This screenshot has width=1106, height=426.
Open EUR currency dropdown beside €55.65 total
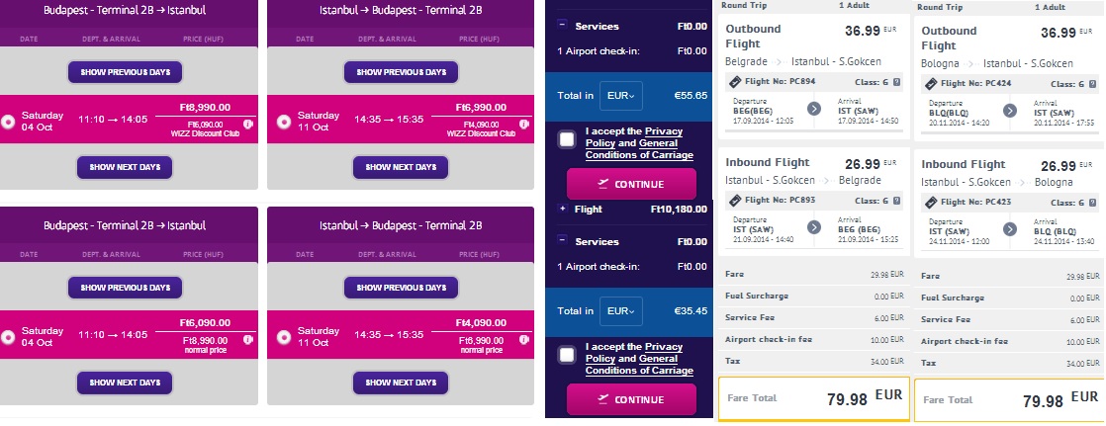620,96
